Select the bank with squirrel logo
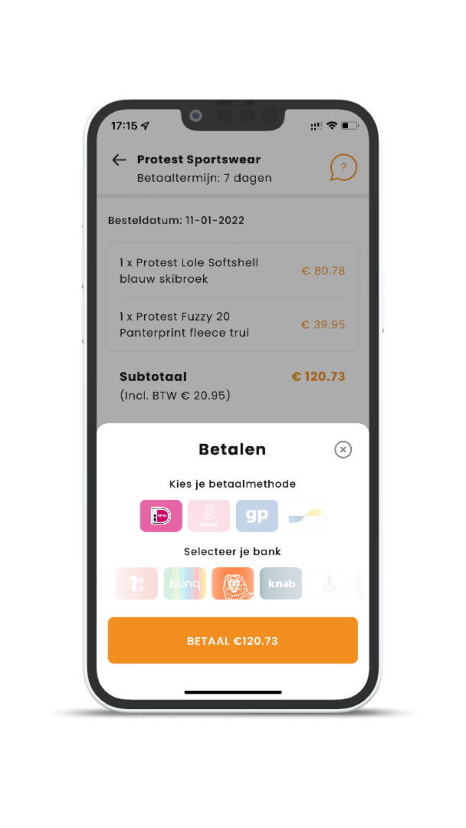The height and width of the screenshot is (828, 466). pyautogui.click(x=136, y=583)
